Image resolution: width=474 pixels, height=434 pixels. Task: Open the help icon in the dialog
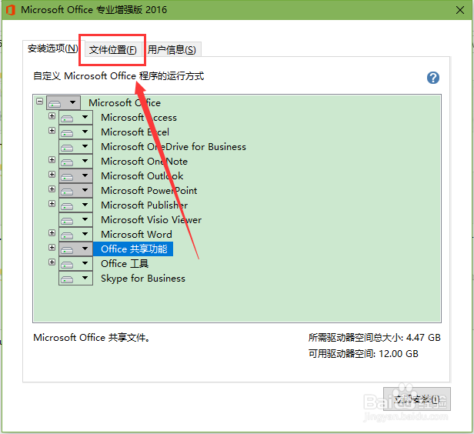(433, 78)
